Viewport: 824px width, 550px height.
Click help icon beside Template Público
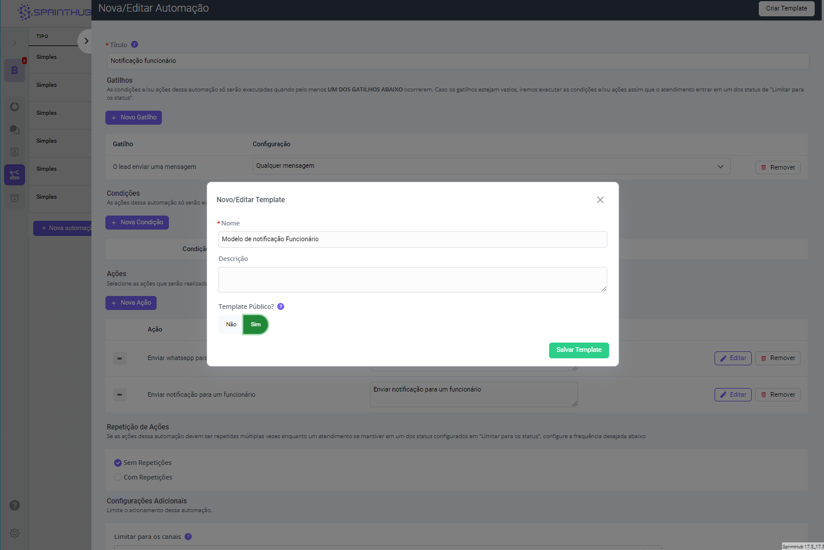[x=281, y=306]
